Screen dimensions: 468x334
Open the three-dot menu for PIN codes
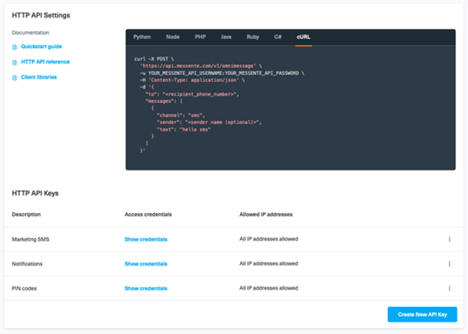449,288
